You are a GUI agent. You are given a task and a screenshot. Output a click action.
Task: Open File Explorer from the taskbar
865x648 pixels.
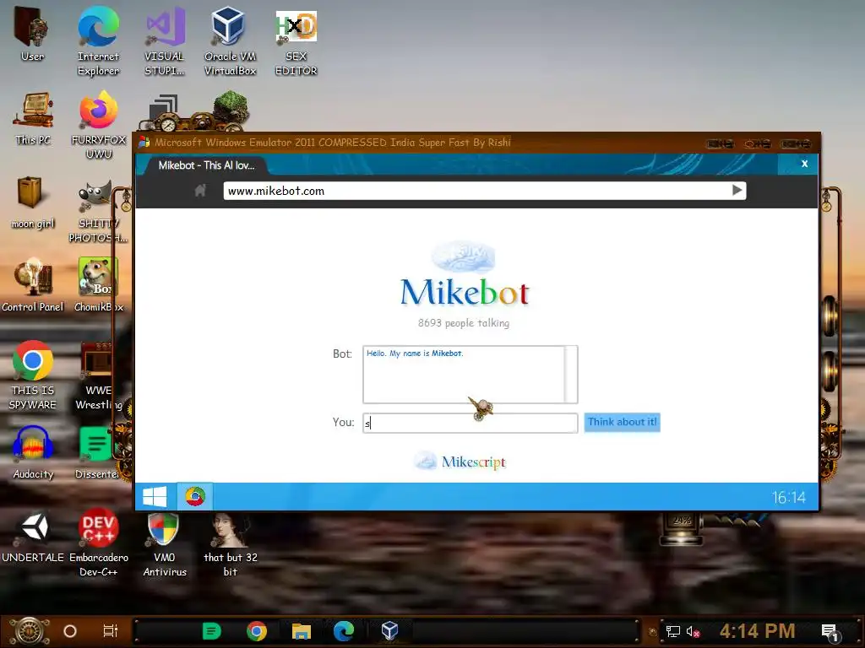pyautogui.click(x=302, y=631)
